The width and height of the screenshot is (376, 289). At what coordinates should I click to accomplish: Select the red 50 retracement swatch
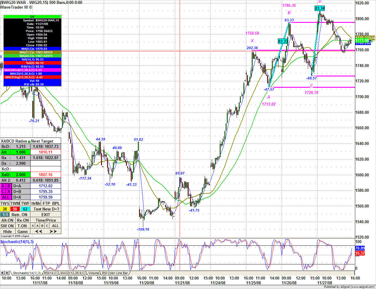pos(15,209)
